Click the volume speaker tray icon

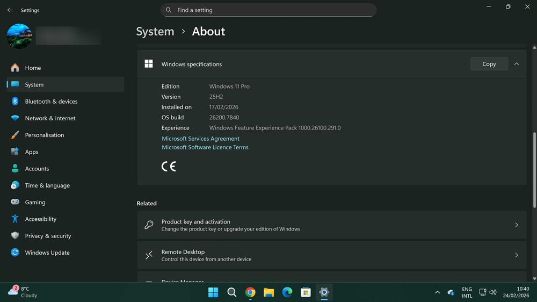pyautogui.click(x=493, y=292)
